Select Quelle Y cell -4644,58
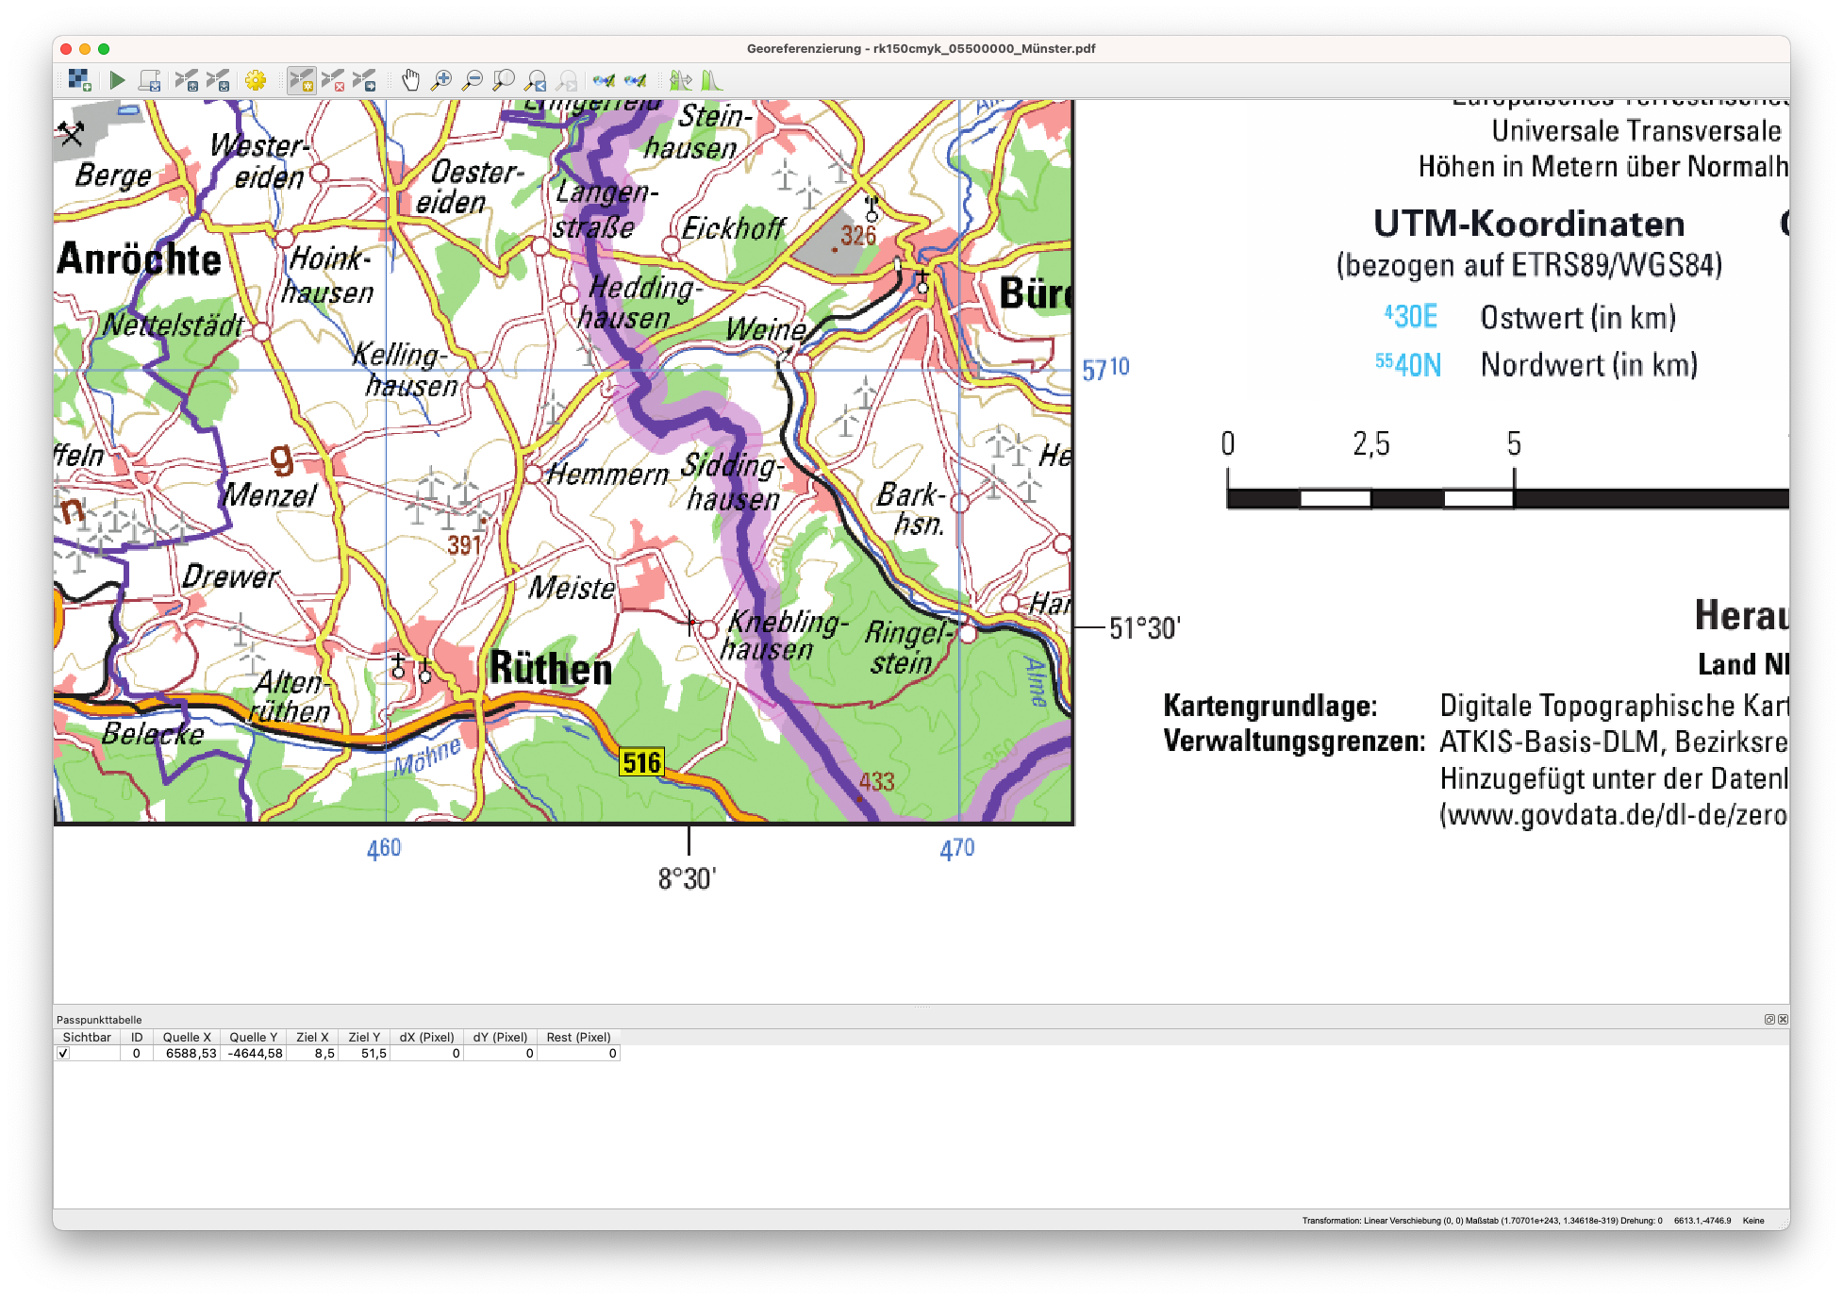 tap(253, 1053)
